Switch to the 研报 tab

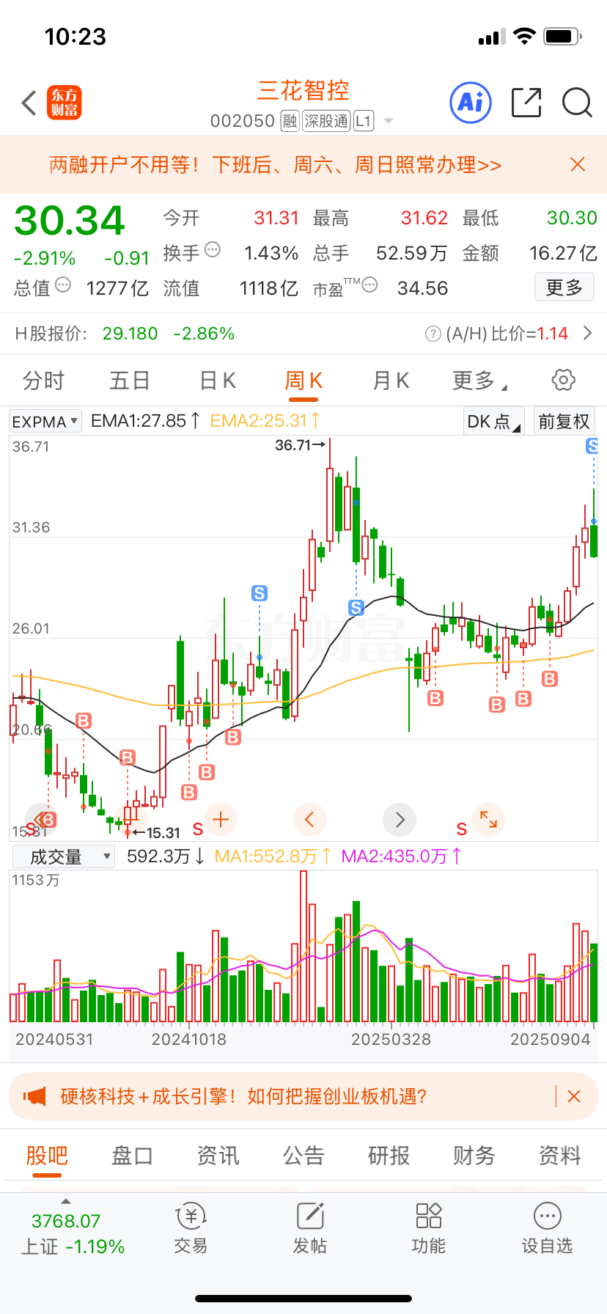(389, 1156)
